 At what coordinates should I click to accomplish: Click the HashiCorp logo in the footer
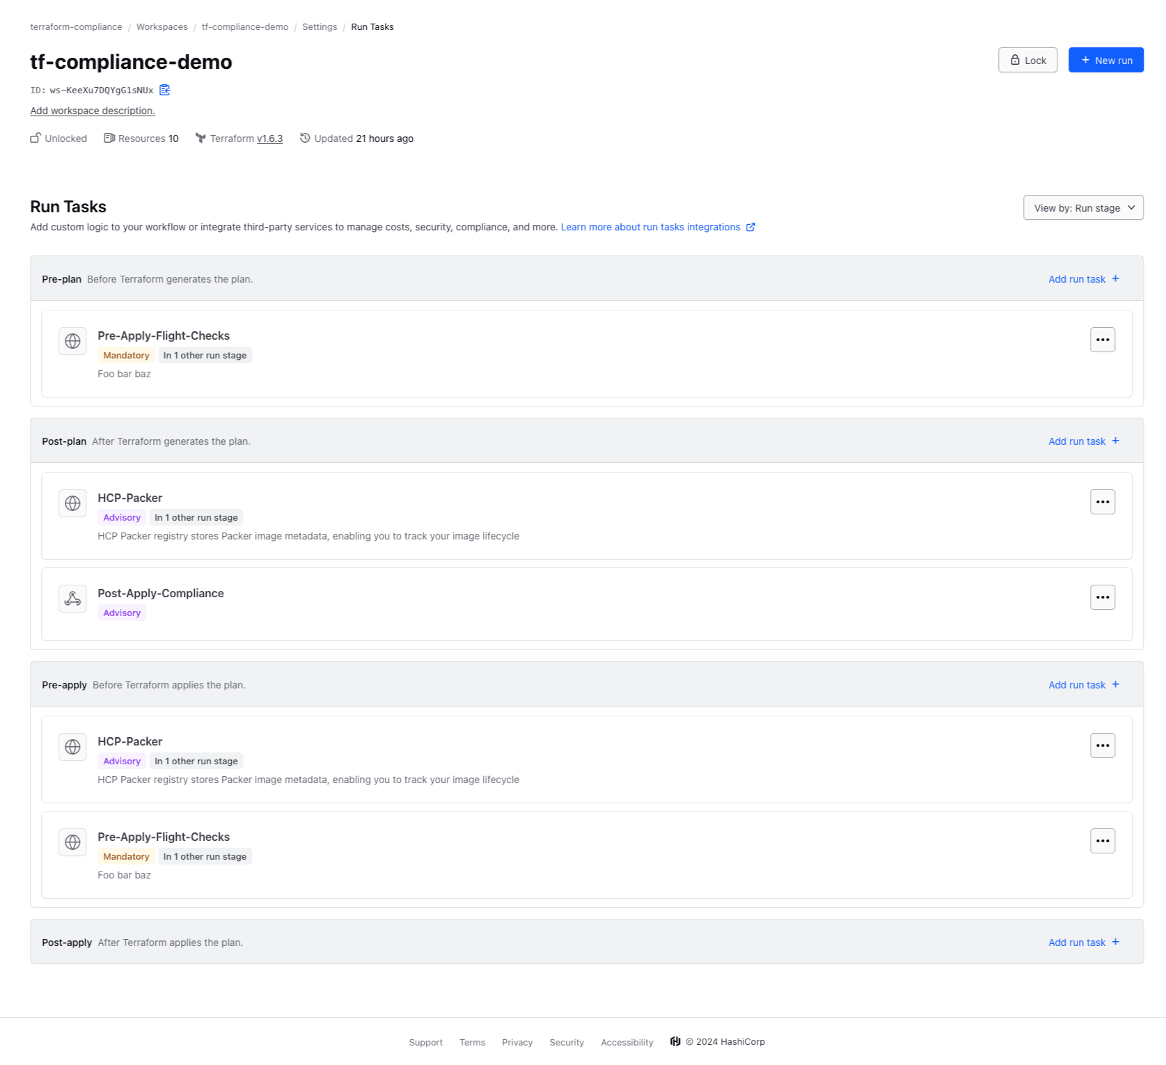[x=675, y=1041]
